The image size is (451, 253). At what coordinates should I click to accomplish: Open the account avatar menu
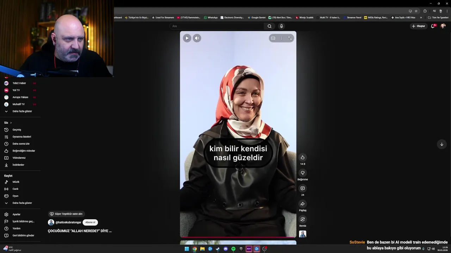(443, 26)
